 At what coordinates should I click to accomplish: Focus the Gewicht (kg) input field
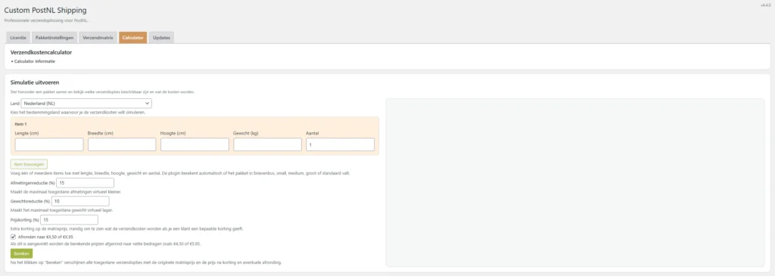point(267,144)
